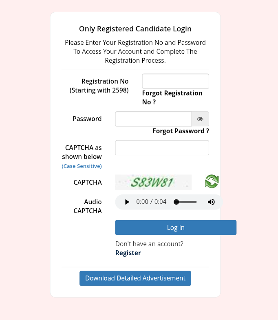Click the "Registration No" field label

[105, 81]
